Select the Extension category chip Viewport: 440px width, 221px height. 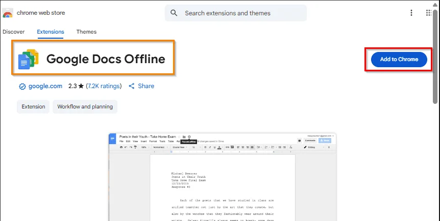pyautogui.click(x=33, y=107)
